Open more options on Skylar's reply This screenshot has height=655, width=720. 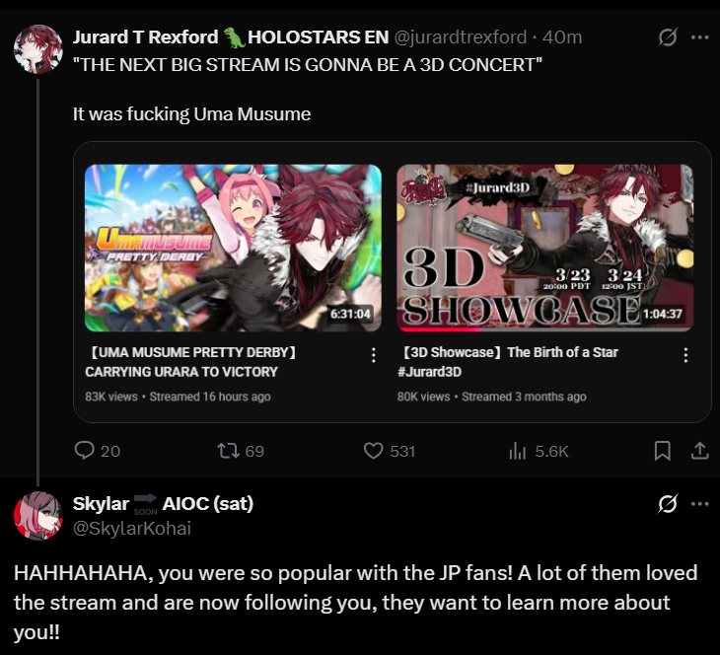[x=700, y=504]
